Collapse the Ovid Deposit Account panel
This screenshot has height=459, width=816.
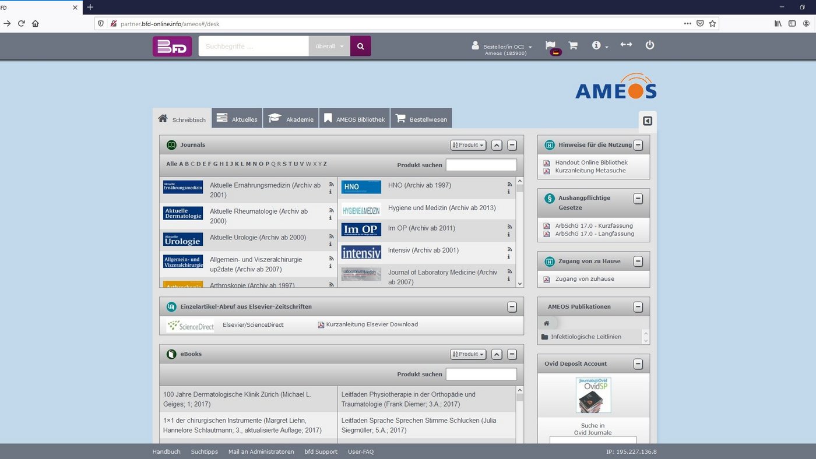point(638,364)
